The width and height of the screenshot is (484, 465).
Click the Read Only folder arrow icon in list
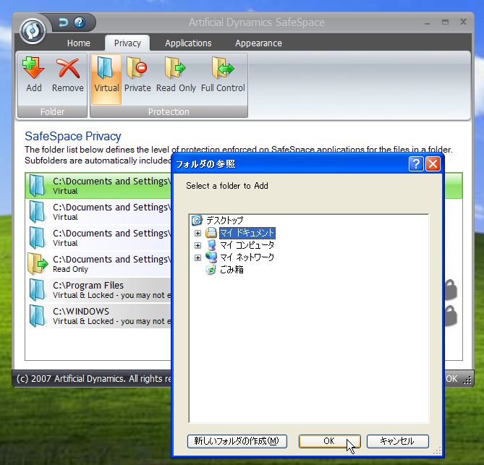[x=38, y=264]
